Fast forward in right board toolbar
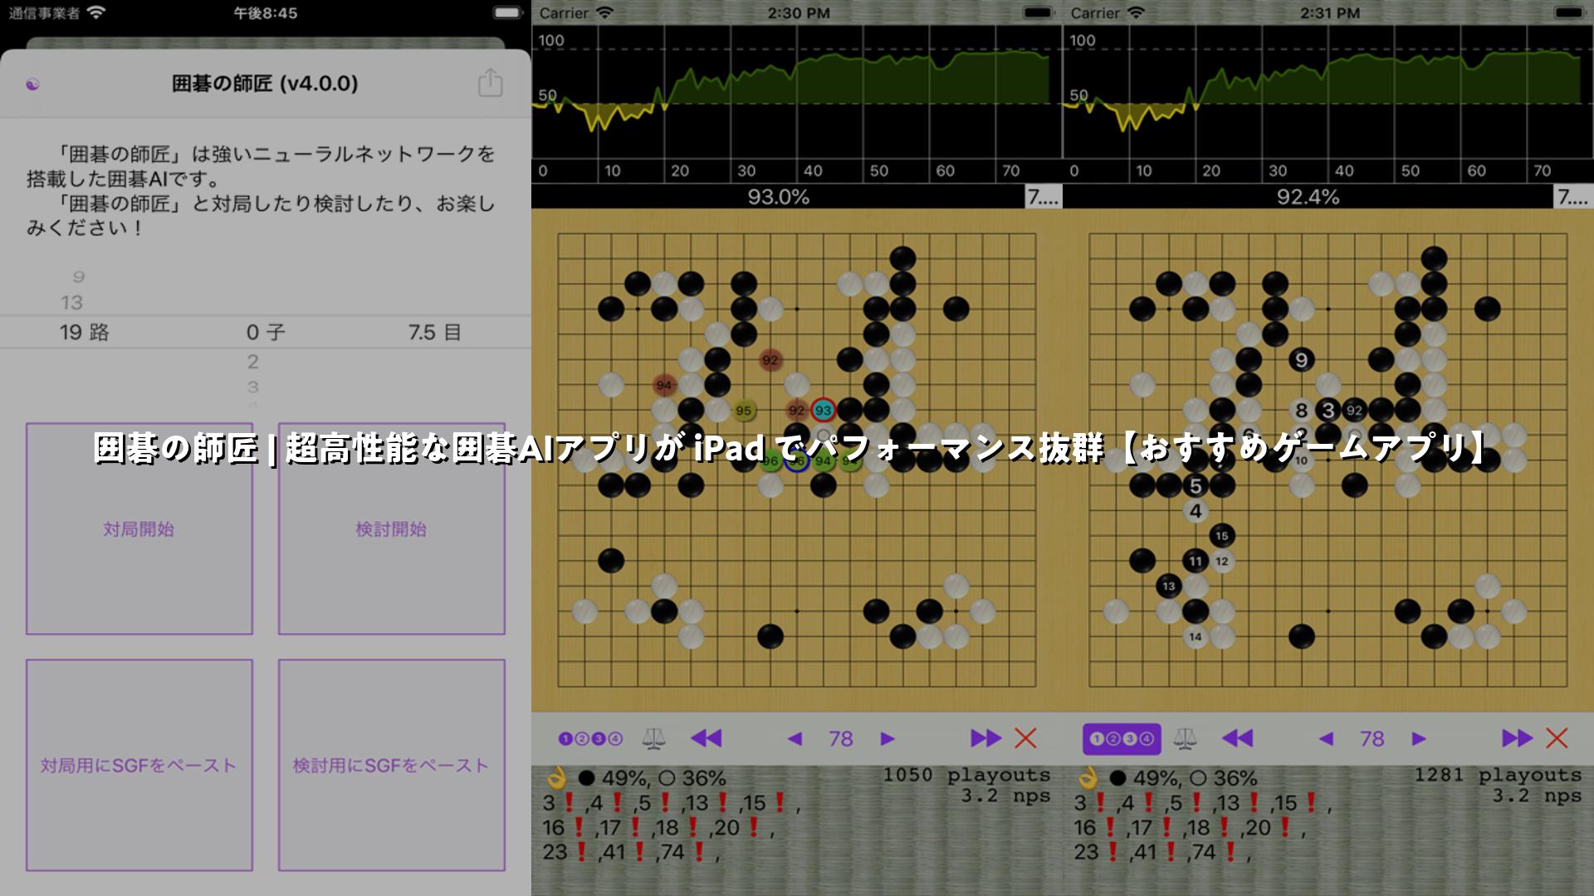 pyautogui.click(x=1518, y=738)
